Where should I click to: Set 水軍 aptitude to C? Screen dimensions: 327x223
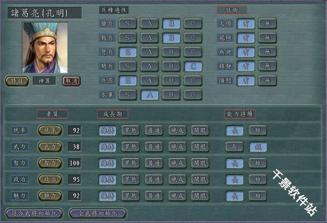pyautogui.click(x=193, y=95)
